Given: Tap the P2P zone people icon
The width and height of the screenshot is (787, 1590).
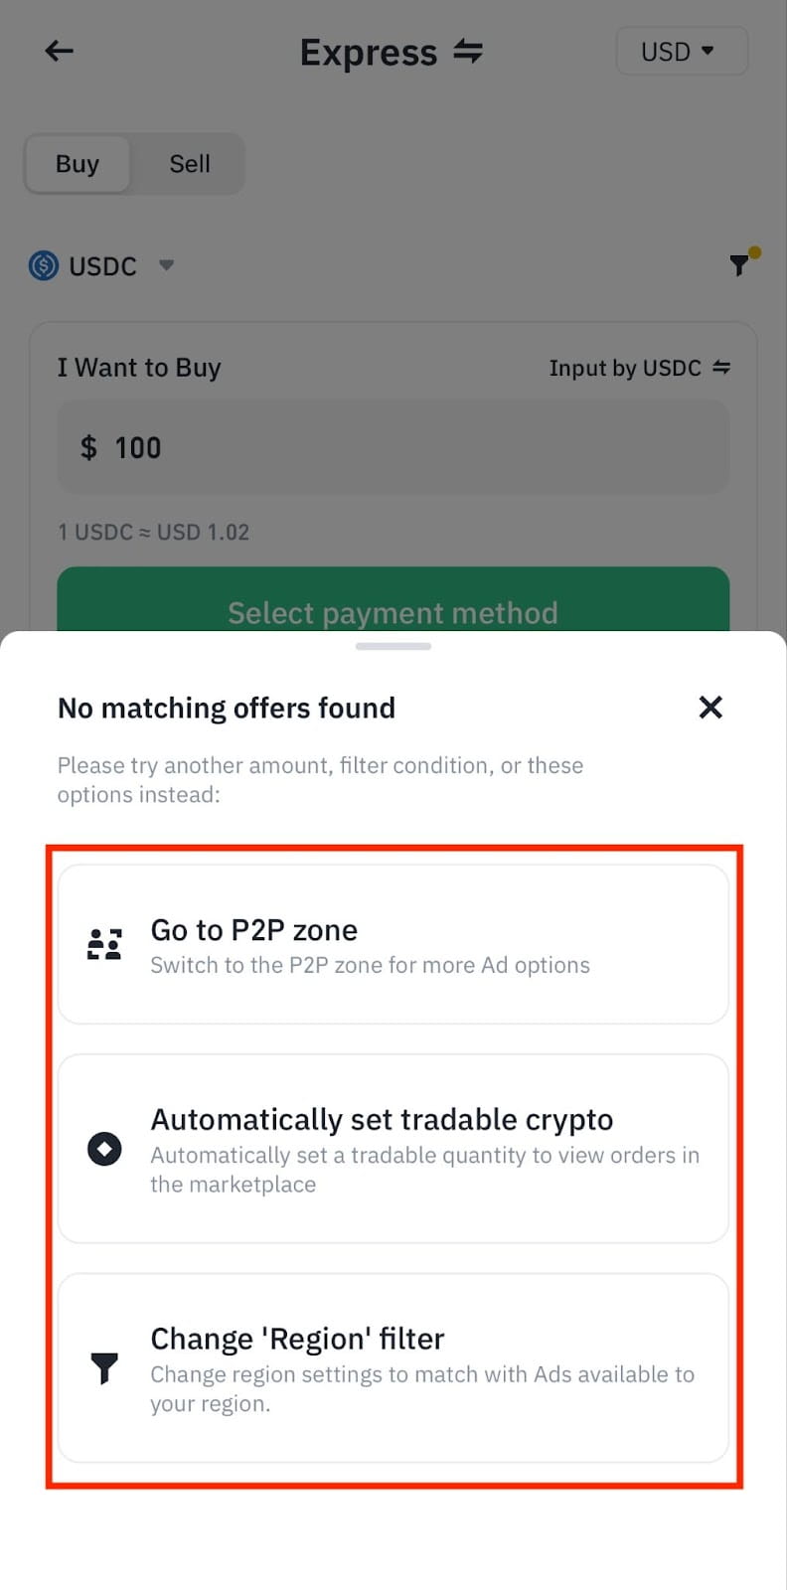Looking at the screenshot, I should tap(104, 944).
